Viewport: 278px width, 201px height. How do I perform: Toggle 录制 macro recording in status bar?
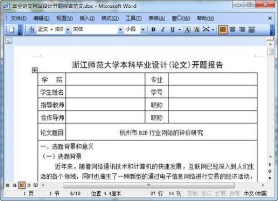click(x=192, y=194)
